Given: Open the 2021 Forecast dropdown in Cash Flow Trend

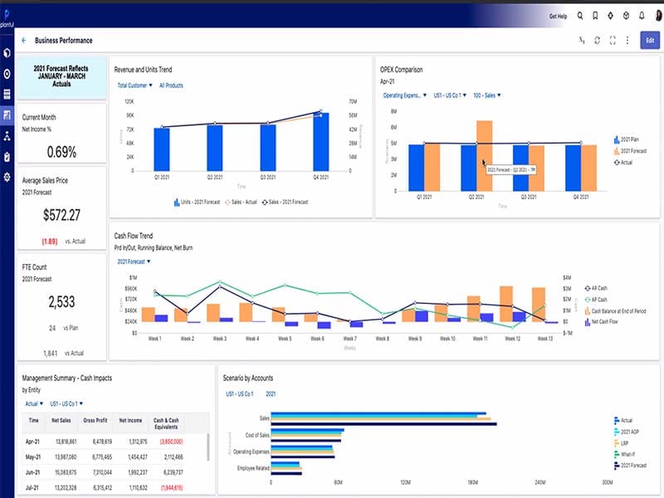Looking at the screenshot, I should [134, 261].
